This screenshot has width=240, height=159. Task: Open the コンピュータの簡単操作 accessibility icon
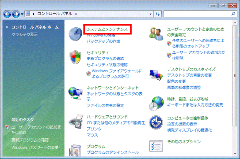156,122
